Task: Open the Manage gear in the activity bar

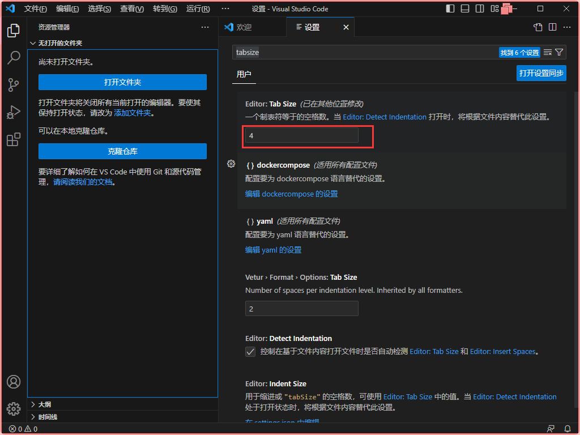Action: [14, 409]
